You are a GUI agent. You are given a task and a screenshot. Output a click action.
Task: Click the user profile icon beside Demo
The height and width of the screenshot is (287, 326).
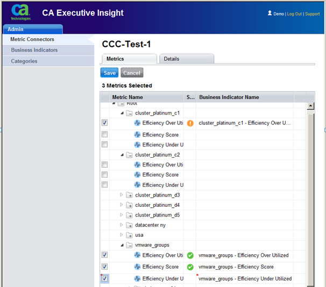coord(270,13)
